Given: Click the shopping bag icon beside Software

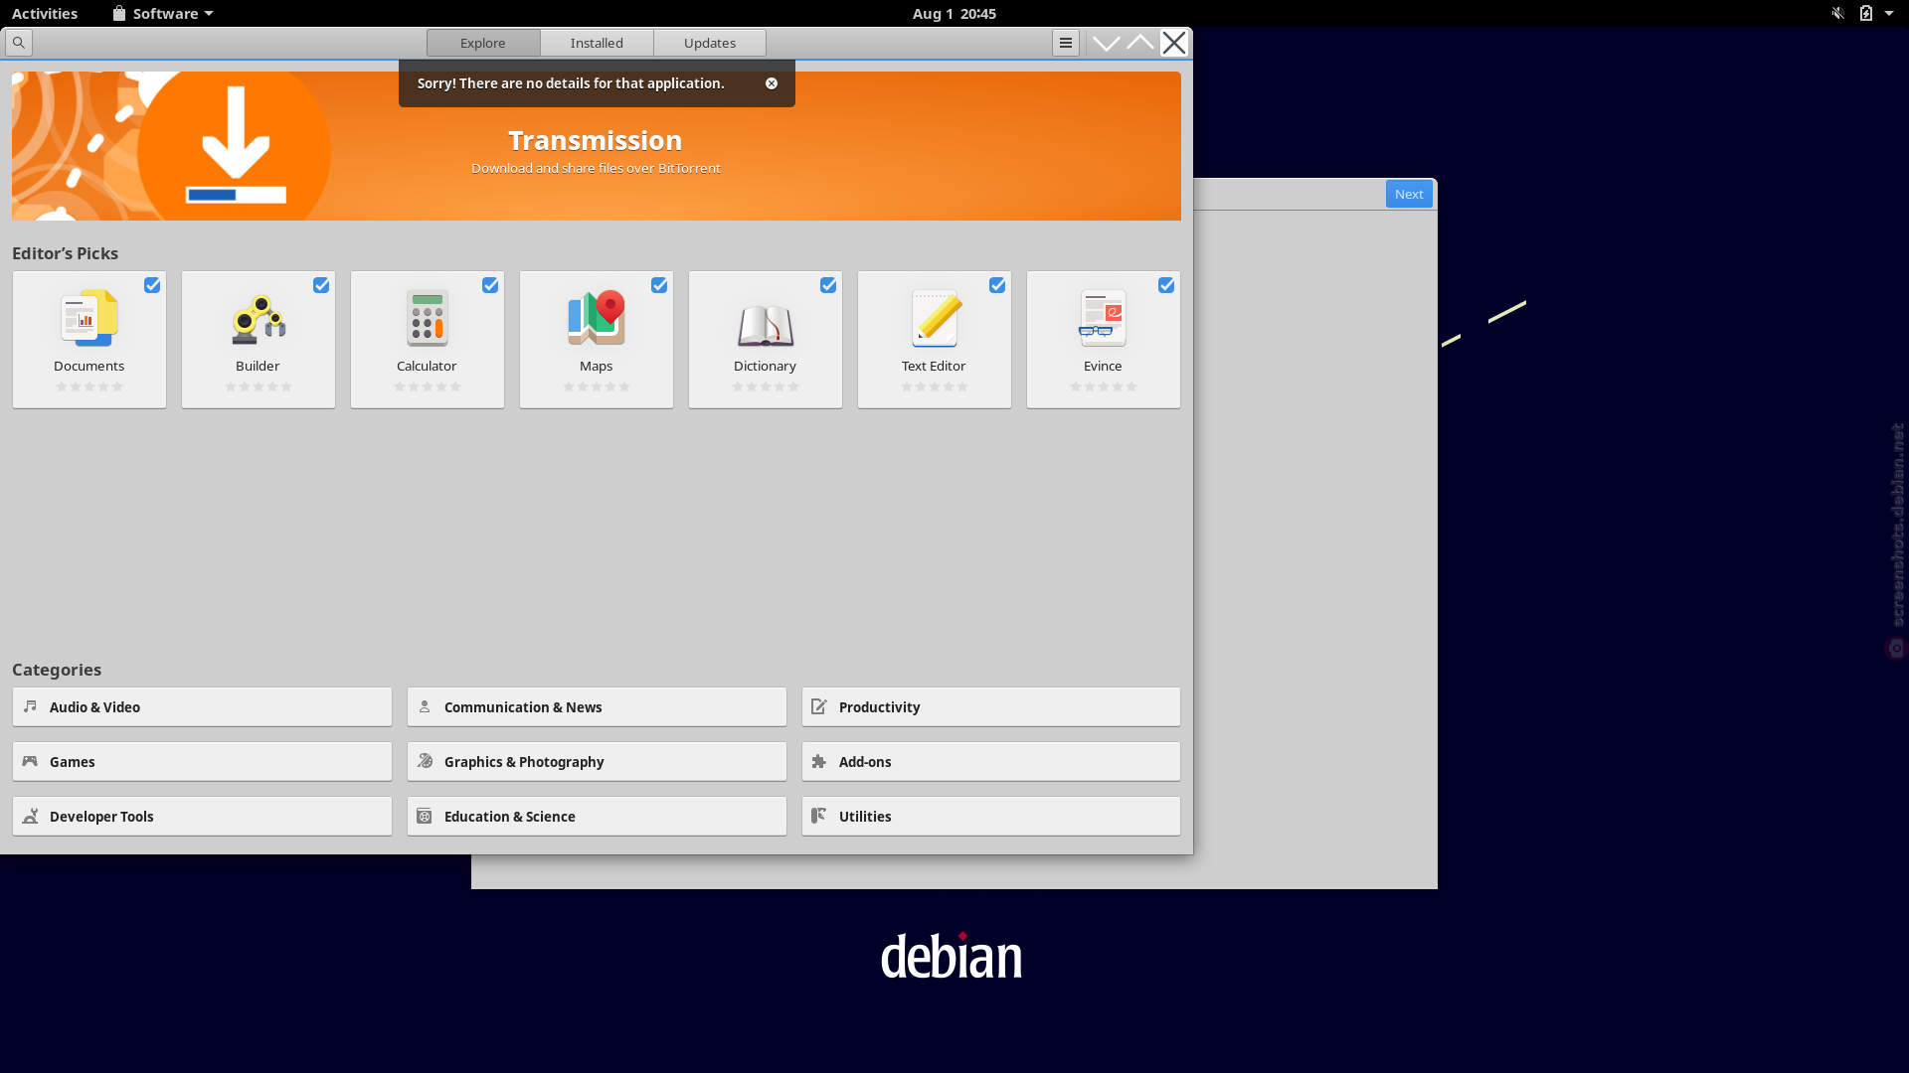Looking at the screenshot, I should click(119, 13).
